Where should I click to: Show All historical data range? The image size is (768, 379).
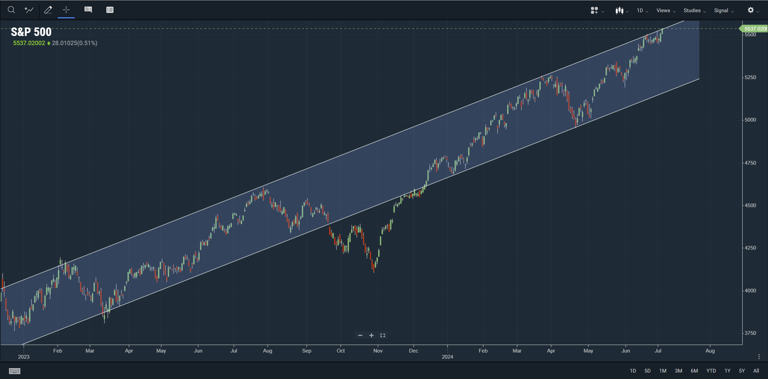756,371
